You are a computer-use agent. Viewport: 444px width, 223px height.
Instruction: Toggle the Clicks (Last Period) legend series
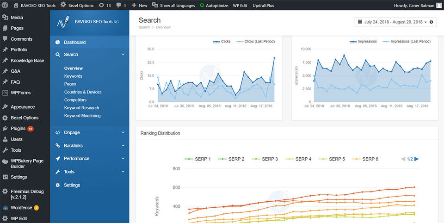point(255,42)
